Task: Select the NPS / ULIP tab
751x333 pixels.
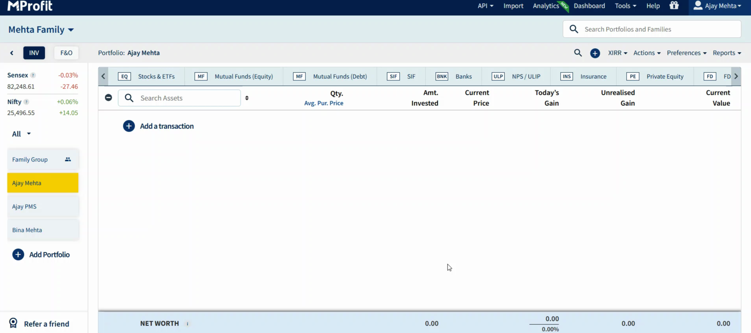Action: coord(516,76)
